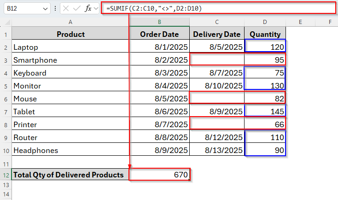This screenshot has width=338, height=200.
Task: Click the Total Qty of Delivered Products cell
Action: coord(70,175)
